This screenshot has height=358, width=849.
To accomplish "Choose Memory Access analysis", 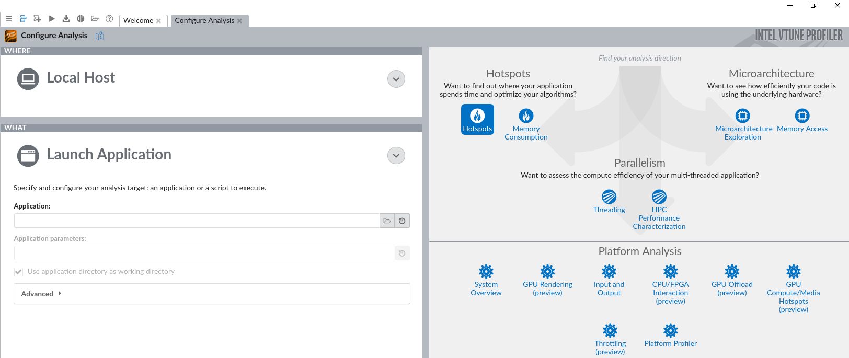I will point(802,121).
